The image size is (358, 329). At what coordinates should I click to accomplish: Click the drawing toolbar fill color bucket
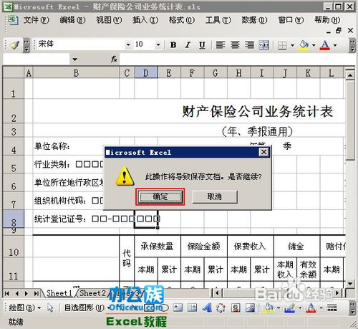(x=268, y=307)
